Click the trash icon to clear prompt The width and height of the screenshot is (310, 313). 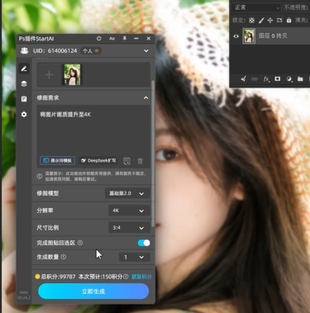click(x=140, y=161)
